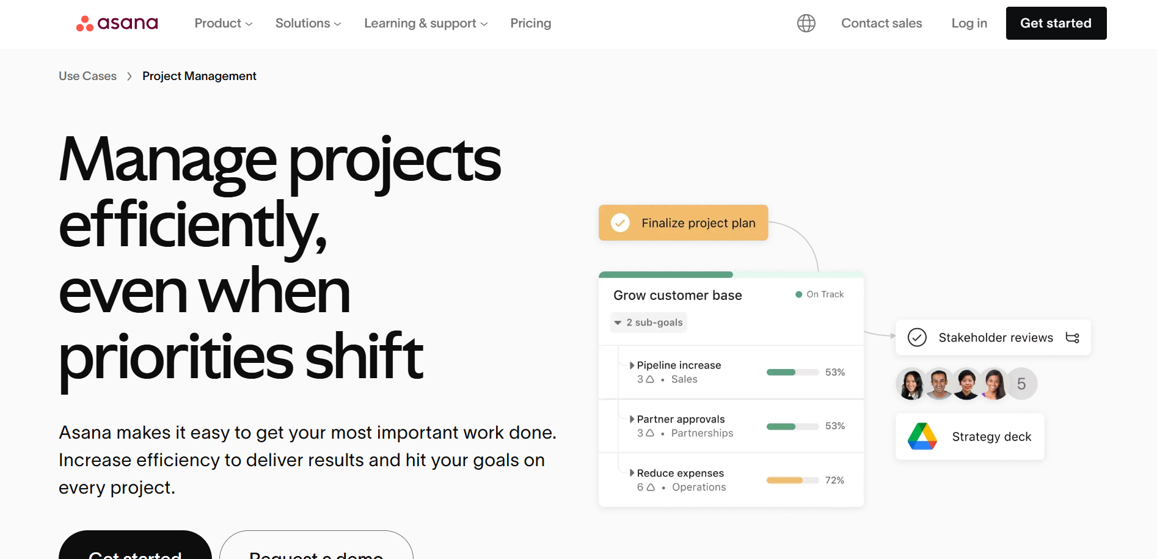1157x559 pixels.
Task: Check the Finalize project plan checkmark
Action: [x=620, y=223]
